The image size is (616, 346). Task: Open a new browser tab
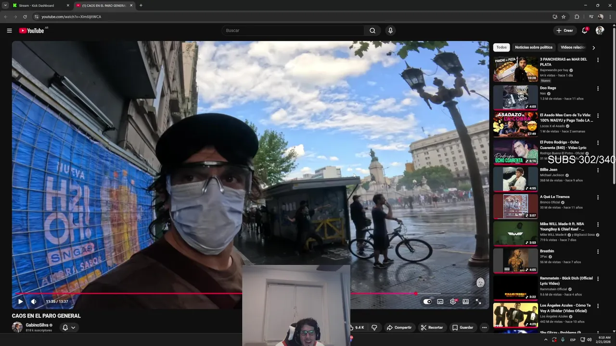(x=141, y=5)
